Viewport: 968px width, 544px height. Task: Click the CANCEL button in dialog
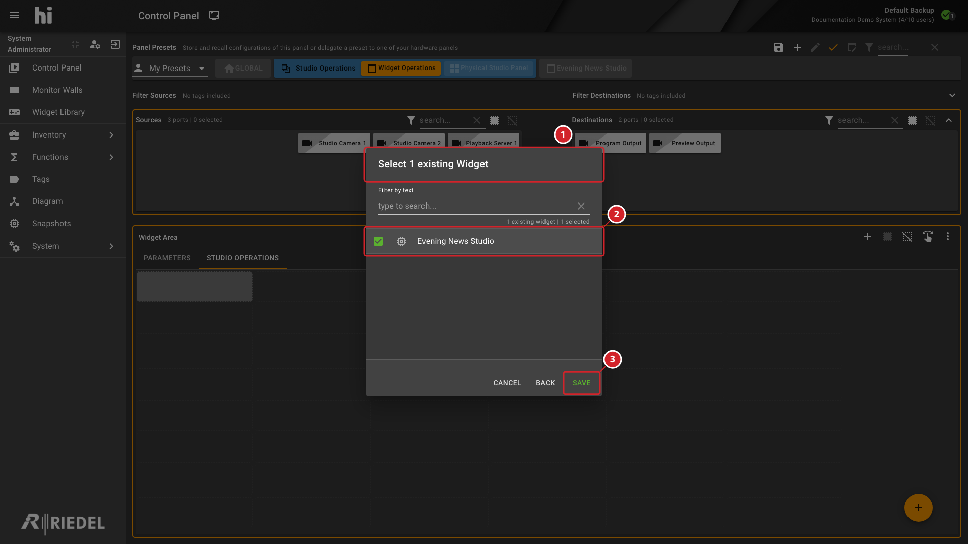pos(507,383)
